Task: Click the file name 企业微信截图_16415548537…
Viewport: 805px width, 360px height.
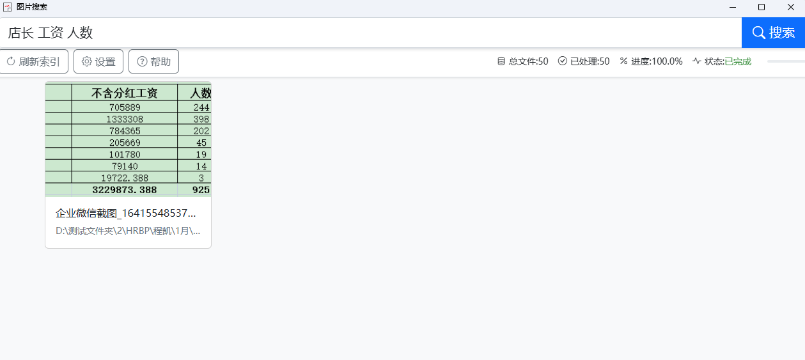Action: [x=126, y=213]
